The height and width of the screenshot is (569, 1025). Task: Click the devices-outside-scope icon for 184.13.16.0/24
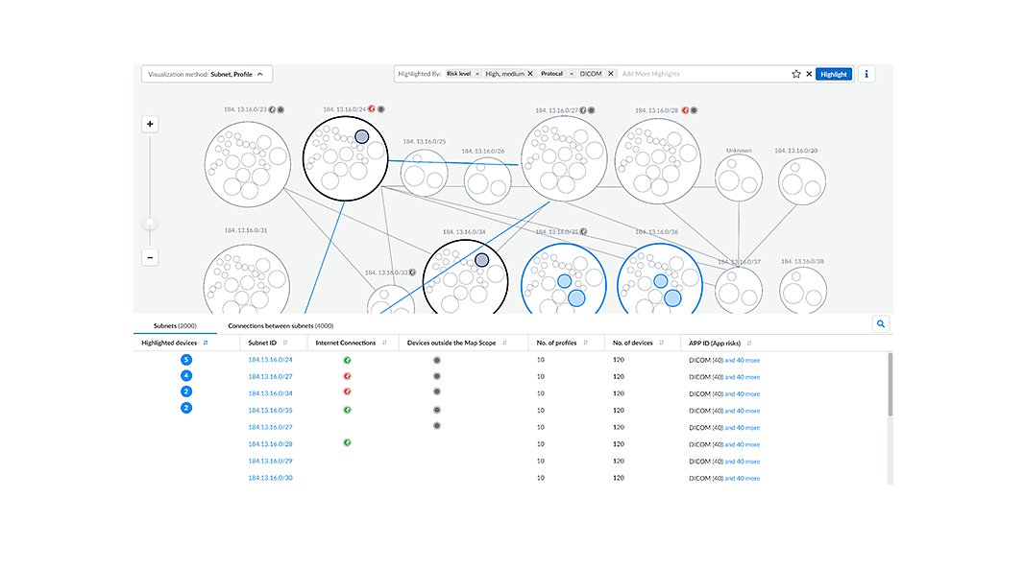(x=437, y=359)
